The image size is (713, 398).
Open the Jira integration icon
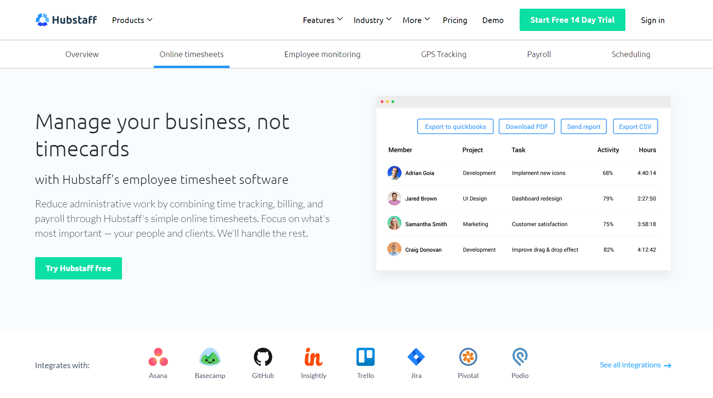(416, 357)
